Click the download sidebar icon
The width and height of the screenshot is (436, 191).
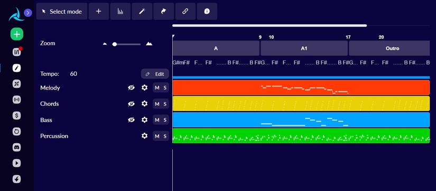point(17,179)
